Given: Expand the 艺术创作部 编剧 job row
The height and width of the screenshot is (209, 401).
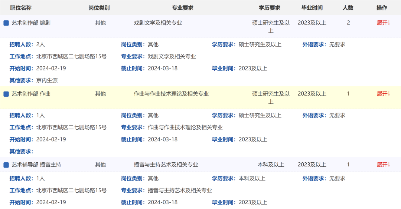Looking at the screenshot, I should (x=383, y=23).
